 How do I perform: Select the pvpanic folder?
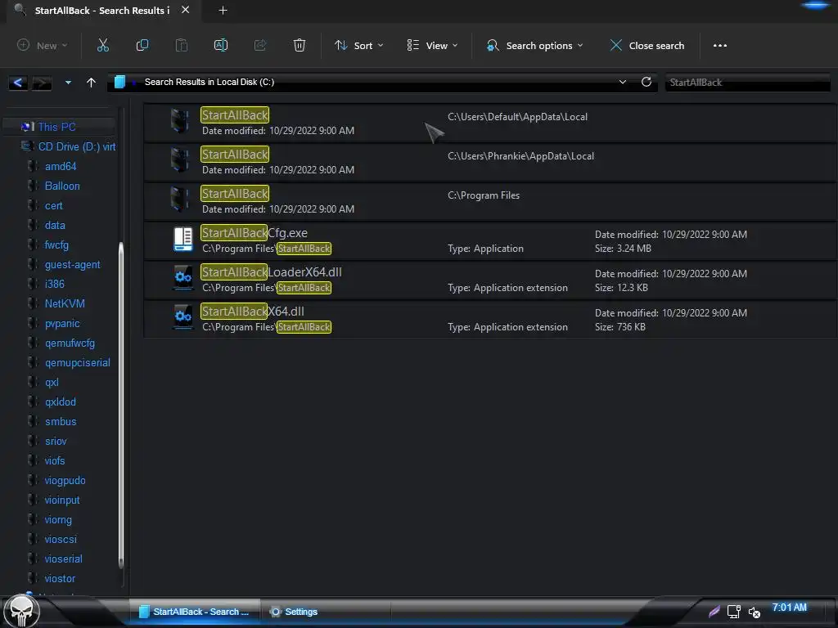62,324
